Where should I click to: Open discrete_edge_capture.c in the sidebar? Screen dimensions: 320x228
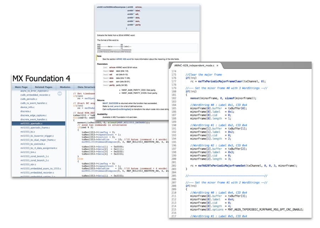[33, 115]
